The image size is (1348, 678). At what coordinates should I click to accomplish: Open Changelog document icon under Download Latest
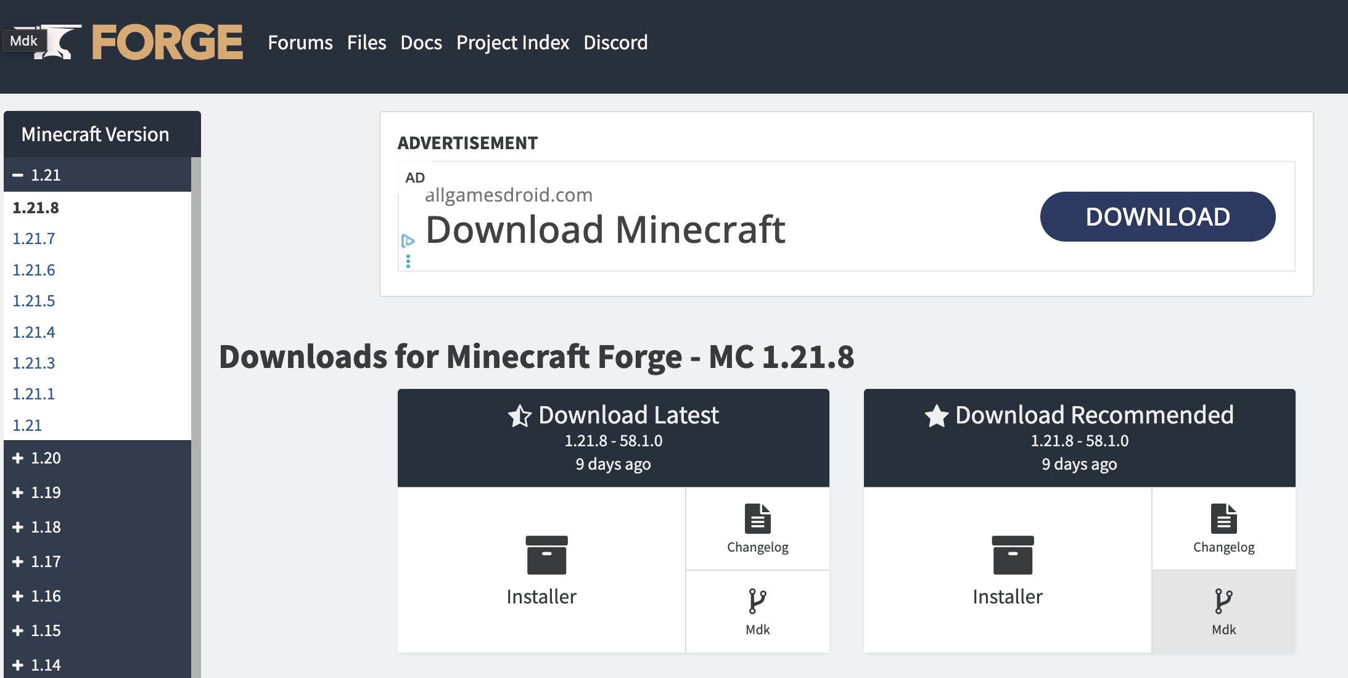coord(757,518)
